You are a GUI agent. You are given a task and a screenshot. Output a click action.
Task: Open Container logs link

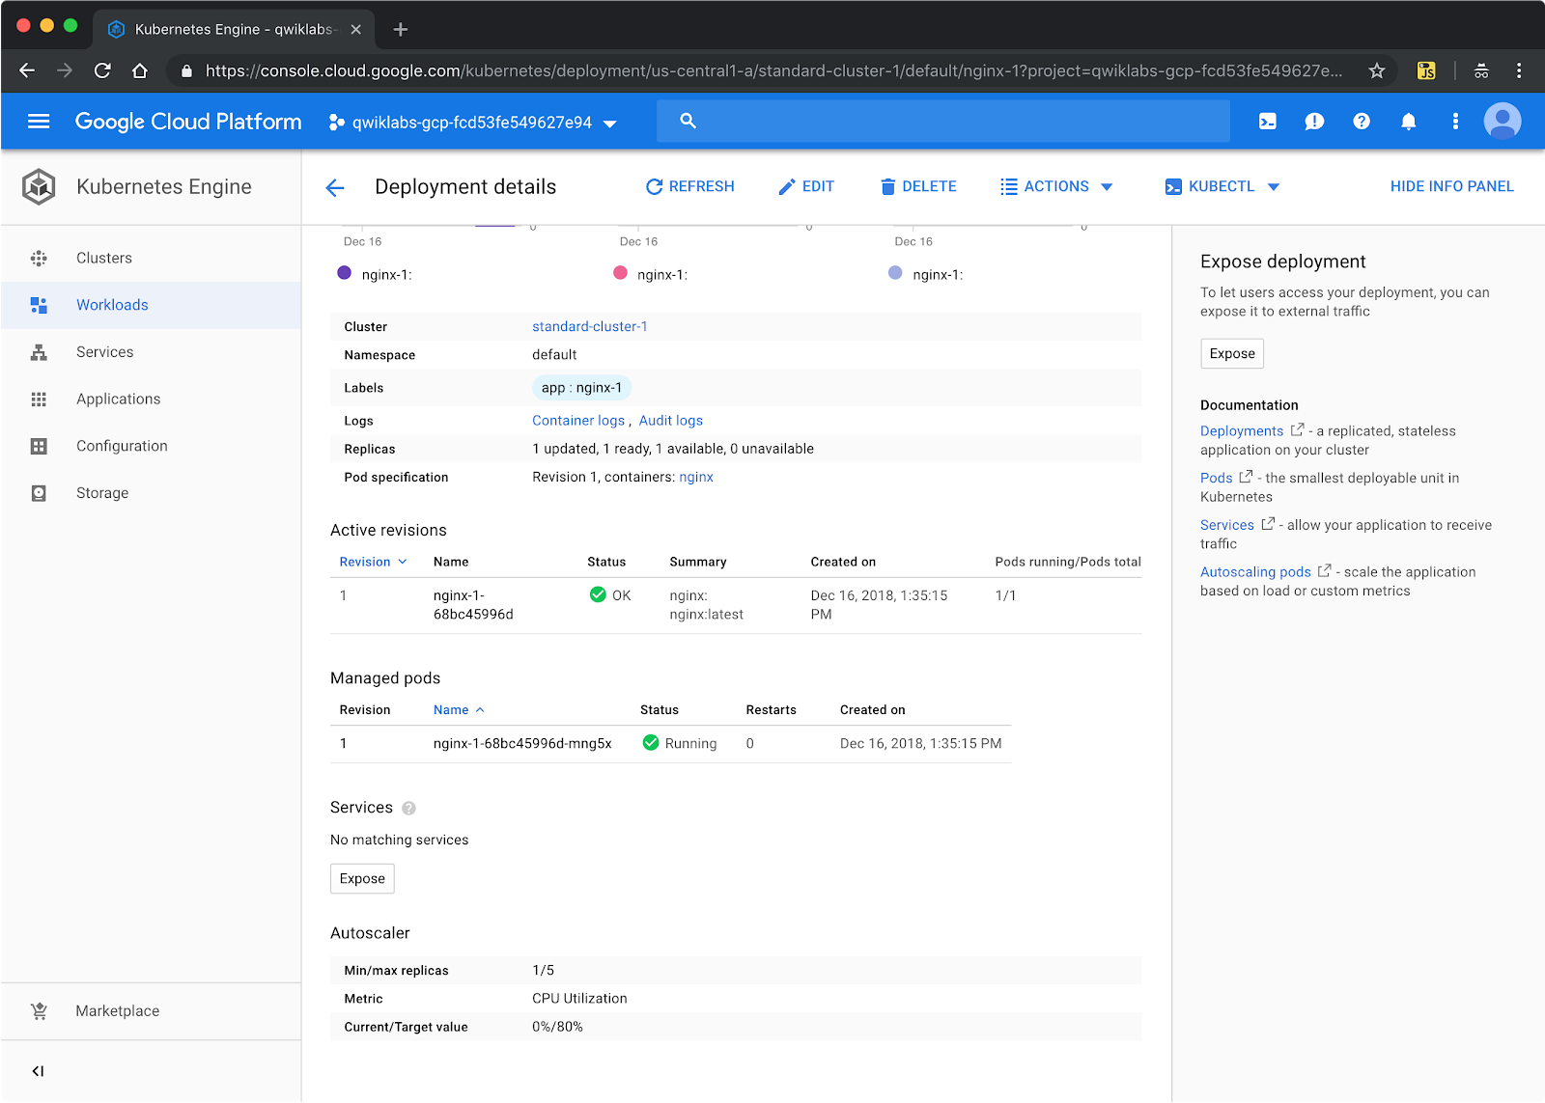pos(578,421)
